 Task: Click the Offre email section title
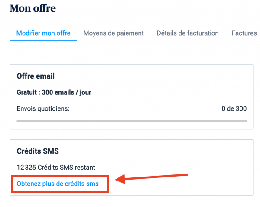[x=36, y=76]
